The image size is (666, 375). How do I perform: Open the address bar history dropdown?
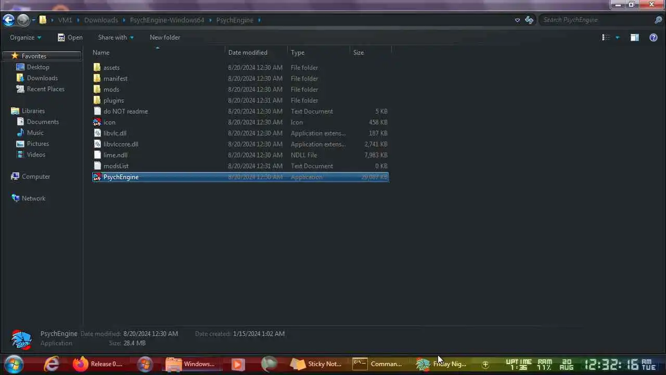tap(517, 20)
